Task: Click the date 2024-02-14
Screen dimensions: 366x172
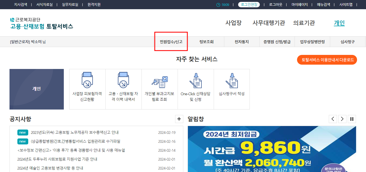Action: click(x=167, y=150)
